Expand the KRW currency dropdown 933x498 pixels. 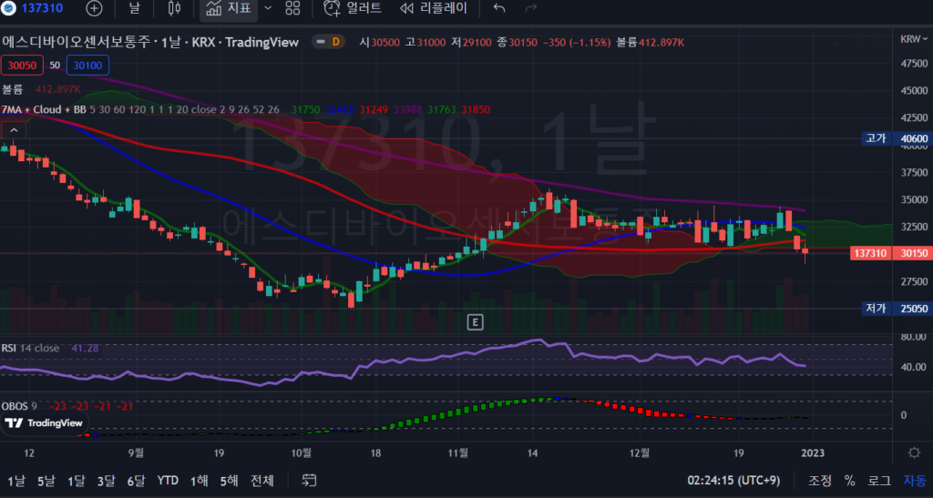[x=910, y=39]
